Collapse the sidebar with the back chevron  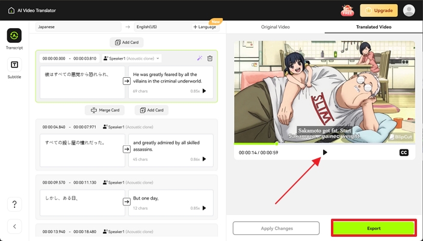point(14,227)
